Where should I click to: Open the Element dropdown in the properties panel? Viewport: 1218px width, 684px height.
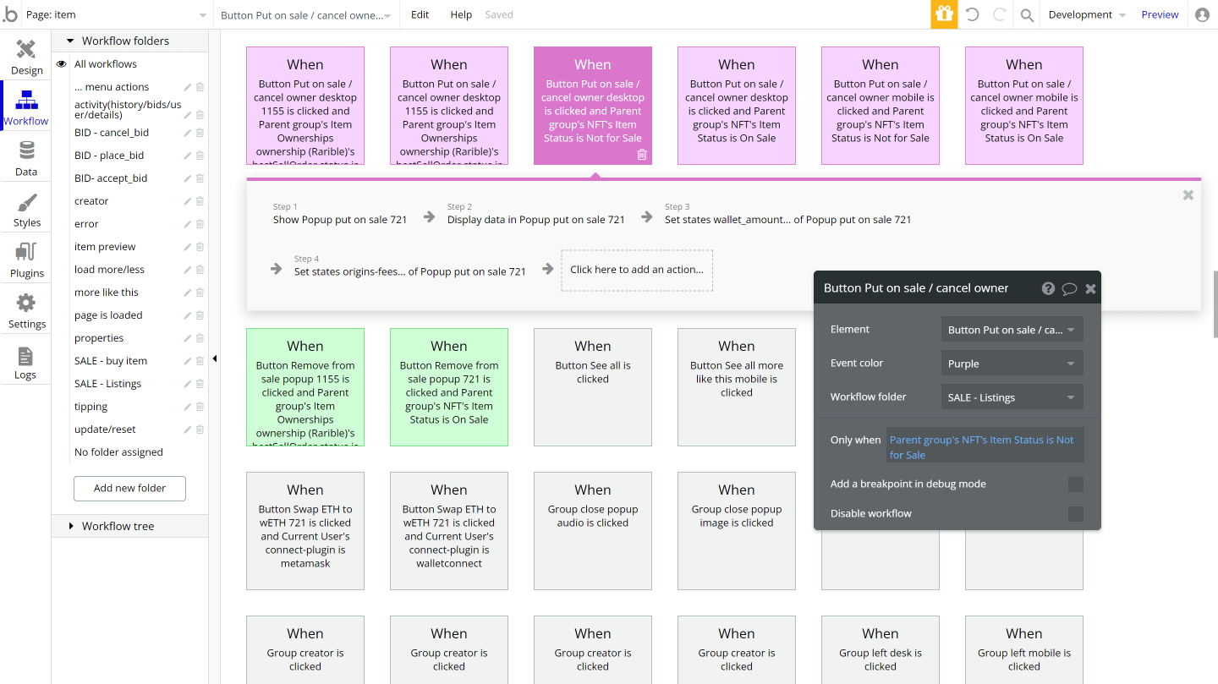click(x=1012, y=329)
